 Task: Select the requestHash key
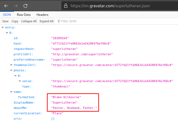click(x=24, y=49)
